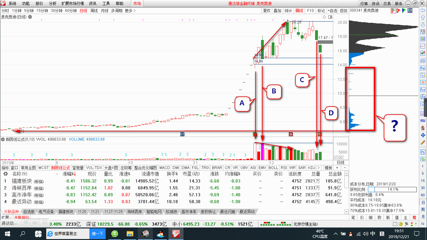Viewport: 427px width, 240px height.
Task: Switch to the 周线 weekly chart
Action: 94,11
